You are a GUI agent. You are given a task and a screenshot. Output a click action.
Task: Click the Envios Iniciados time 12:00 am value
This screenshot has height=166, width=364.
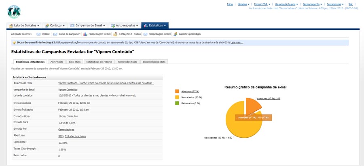74,103
